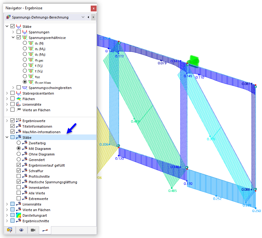The width and height of the screenshot is (262, 238).
Task: Click the Max/Min-Informationen icon
Action: click(x=19, y=132)
